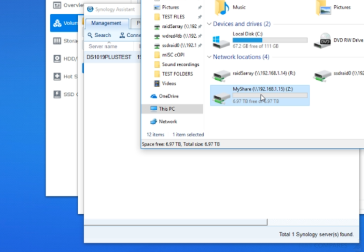Viewport: 364px width, 252px height.
Task: Select Network in navigation pane
Action: [x=168, y=122]
